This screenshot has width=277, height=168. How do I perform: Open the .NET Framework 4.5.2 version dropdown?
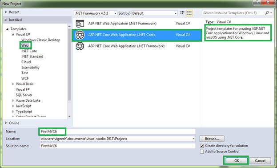tap(96, 13)
